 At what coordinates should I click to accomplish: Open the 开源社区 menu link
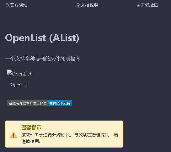[150, 5]
